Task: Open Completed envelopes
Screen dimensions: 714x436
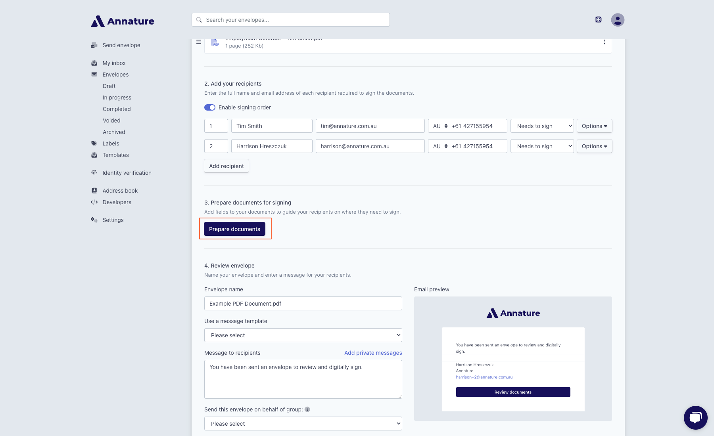Action: pyautogui.click(x=117, y=109)
